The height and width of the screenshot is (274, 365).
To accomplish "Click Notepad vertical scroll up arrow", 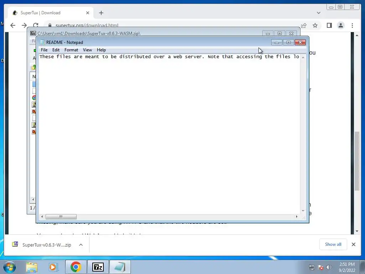I will tap(303, 57).
